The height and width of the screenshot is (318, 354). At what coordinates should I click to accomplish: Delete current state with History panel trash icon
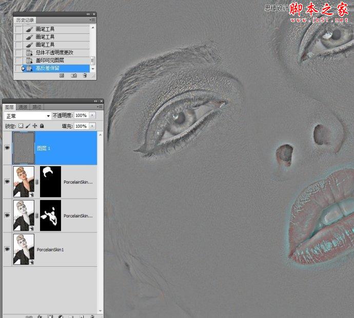click(x=85, y=75)
